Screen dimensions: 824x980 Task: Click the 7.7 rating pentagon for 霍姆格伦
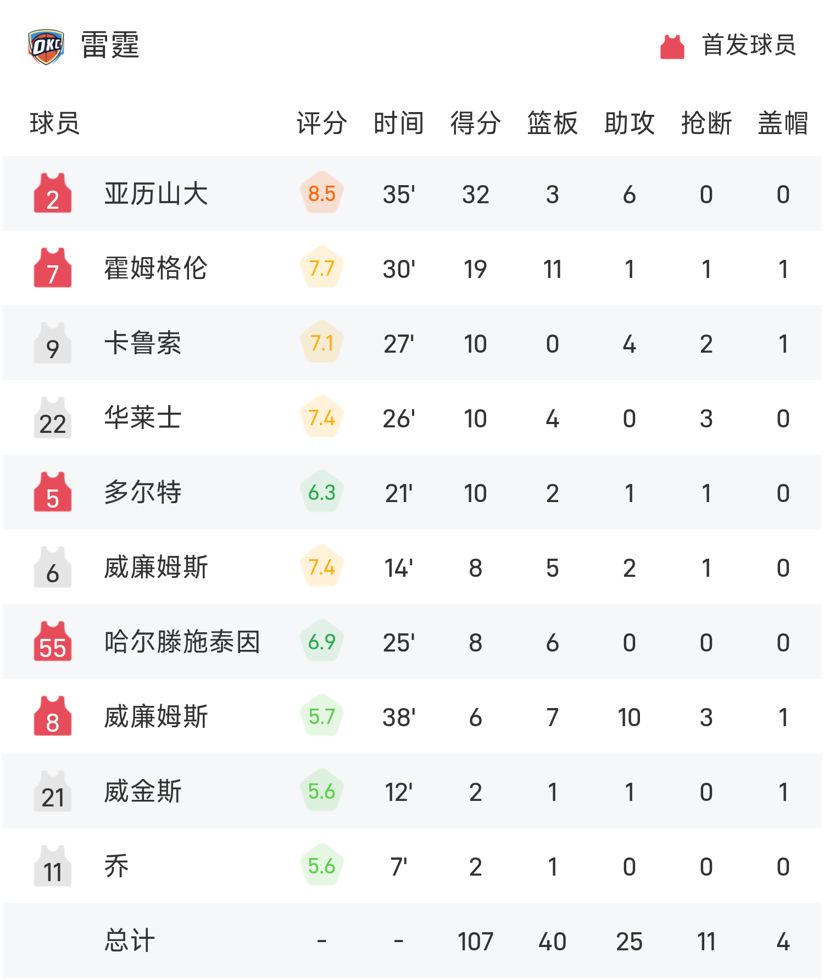[x=321, y=268]
